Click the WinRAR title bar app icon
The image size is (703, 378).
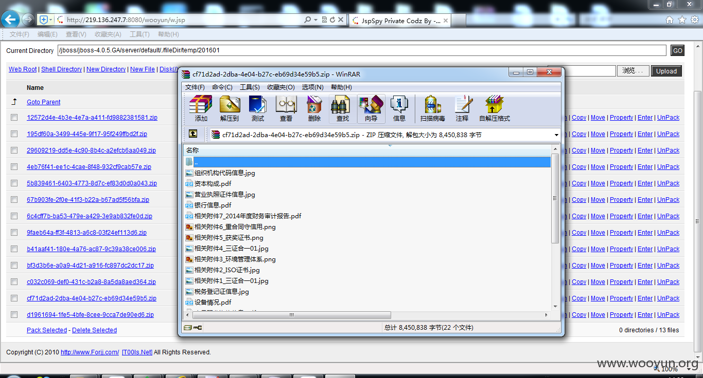(186, 74)
